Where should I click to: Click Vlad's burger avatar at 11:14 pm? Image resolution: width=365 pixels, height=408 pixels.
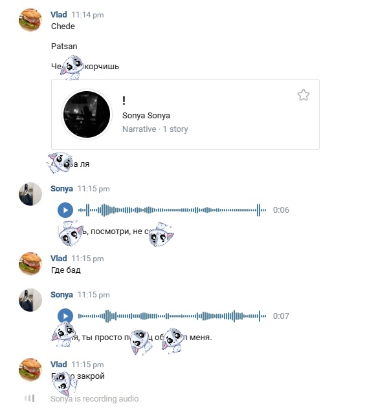coord(30,20)
